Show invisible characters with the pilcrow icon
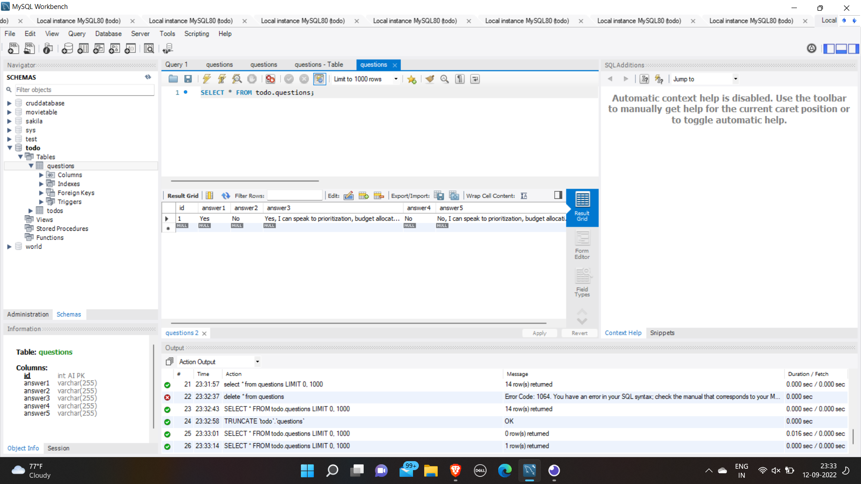This screenshot has height=484, width=861. point(460,79)
